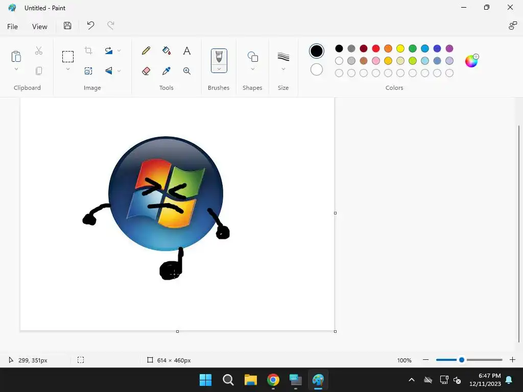Click the zoom out minus button
Viewport: 523px width, 392px height.
pos(425,360)
